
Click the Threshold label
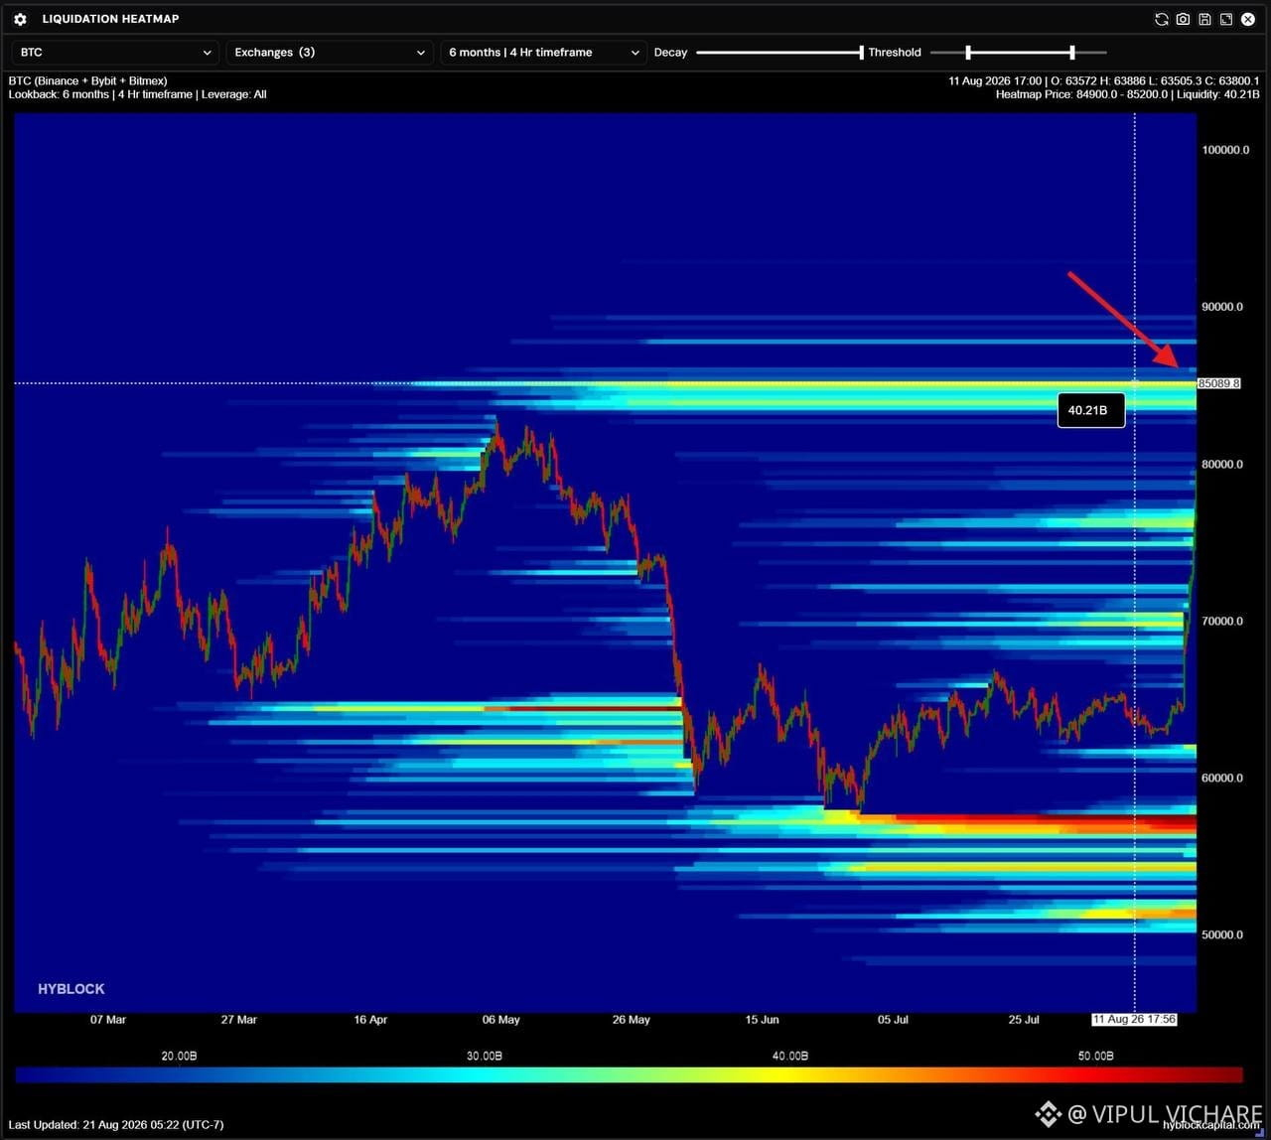coord(895,53)
